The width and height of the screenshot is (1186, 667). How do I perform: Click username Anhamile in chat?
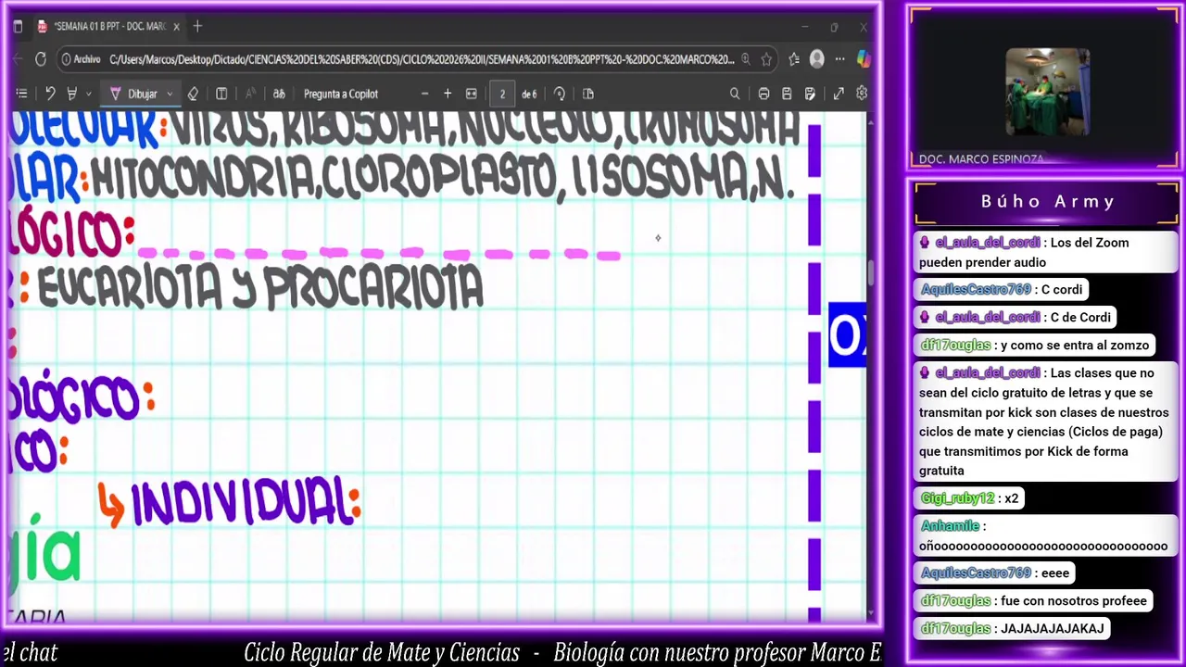point(950,526)
